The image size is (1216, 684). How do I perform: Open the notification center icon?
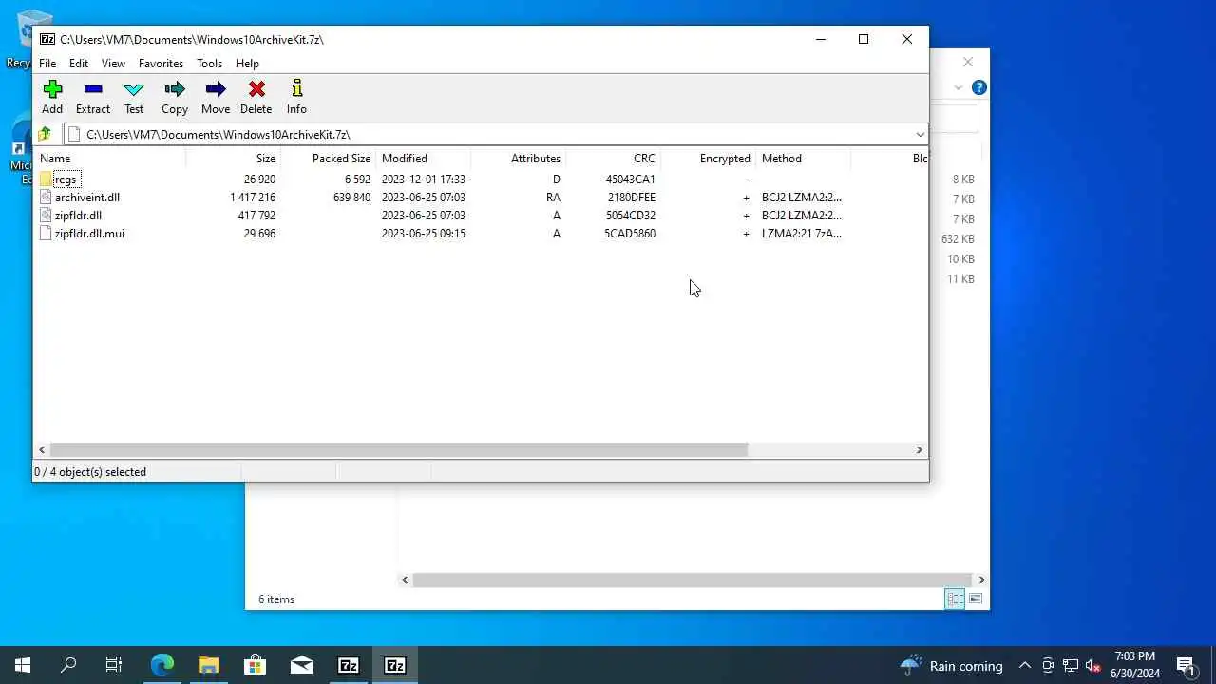[1186, 665]
